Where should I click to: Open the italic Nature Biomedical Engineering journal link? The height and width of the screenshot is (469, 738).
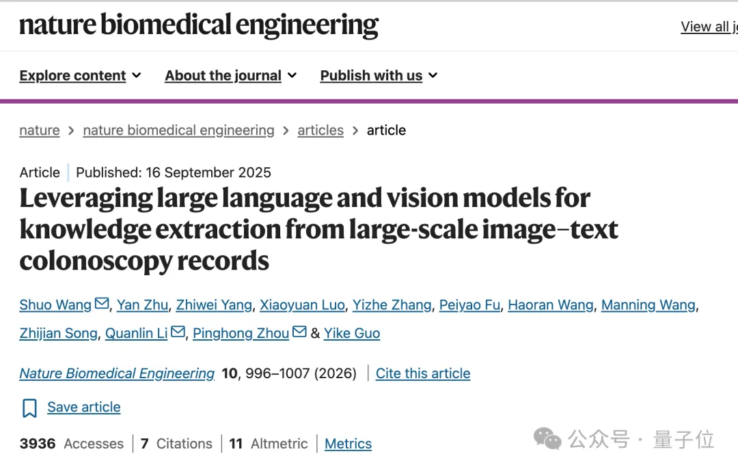tap(117, 373)
